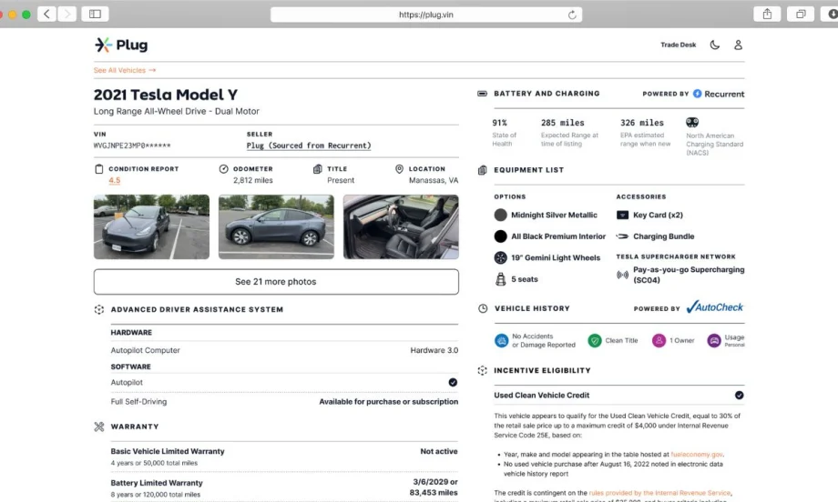
Task: Click the Location pin icon
Action: click(399, 168)
